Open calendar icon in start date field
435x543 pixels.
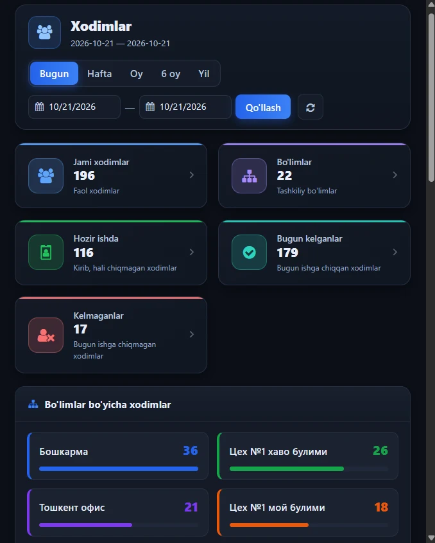pyautogui.click(x=39, y=107)
